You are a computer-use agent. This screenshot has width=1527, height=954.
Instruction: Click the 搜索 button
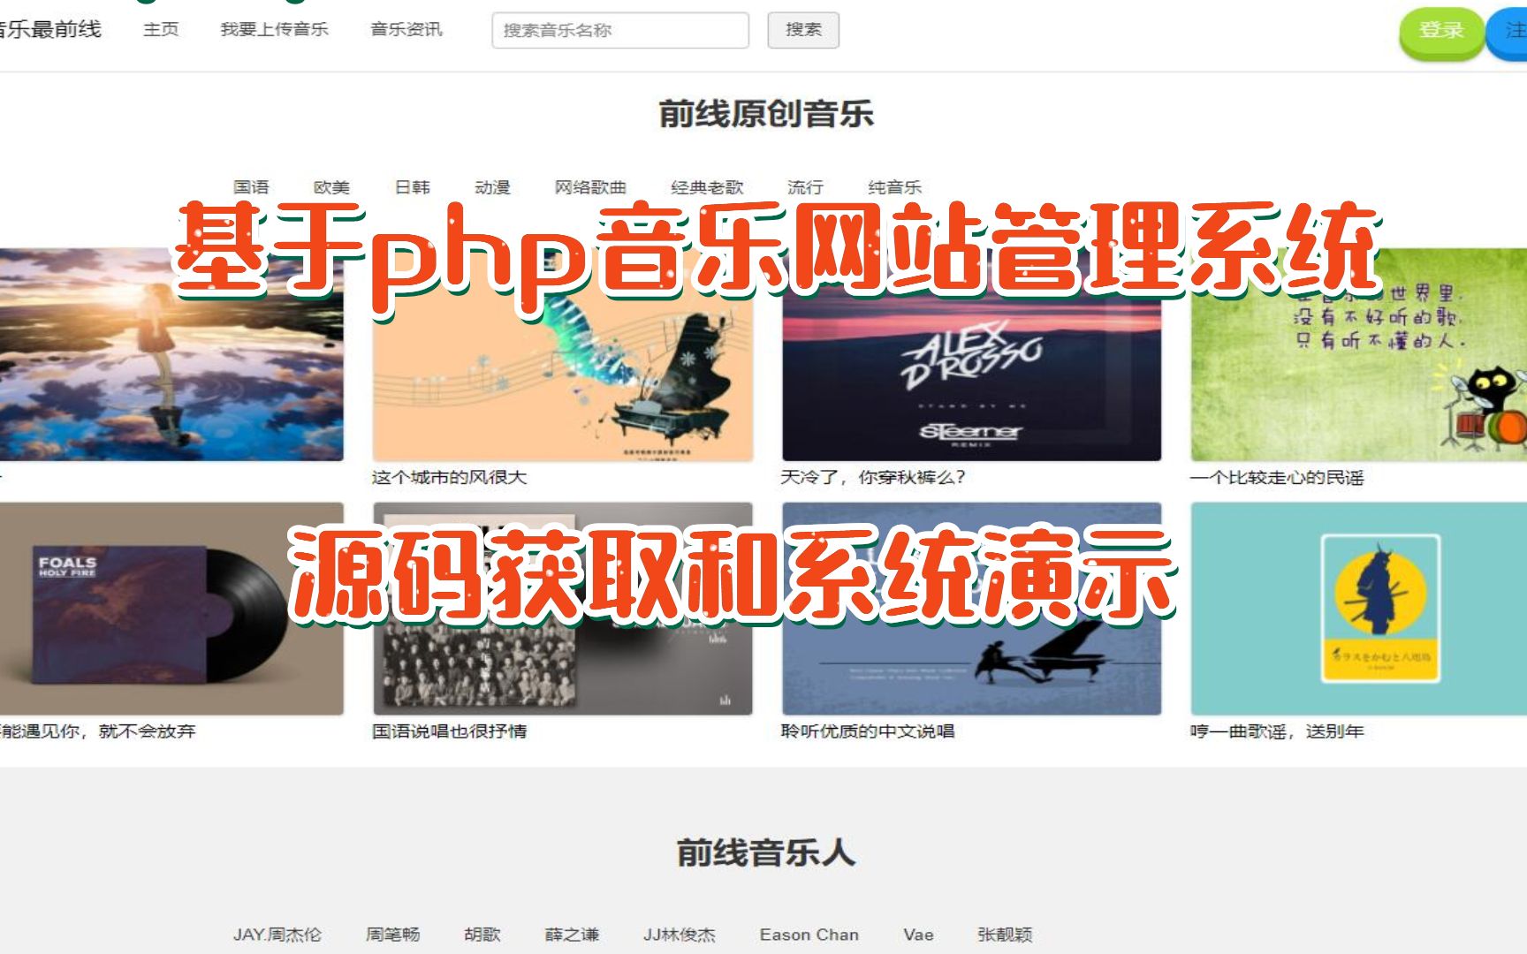pyautogui.click(x=803, y=30)
